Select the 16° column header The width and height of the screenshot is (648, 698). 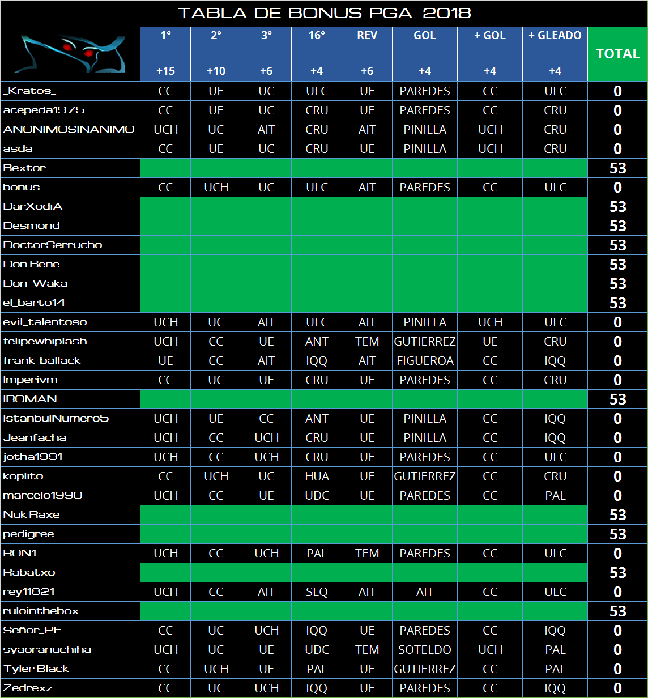point(317,35)
